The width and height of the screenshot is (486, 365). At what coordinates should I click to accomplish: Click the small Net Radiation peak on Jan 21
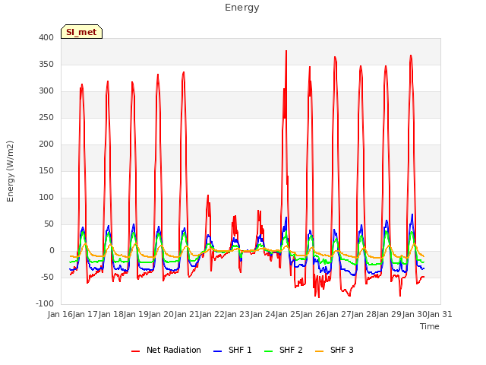[208, 195]
